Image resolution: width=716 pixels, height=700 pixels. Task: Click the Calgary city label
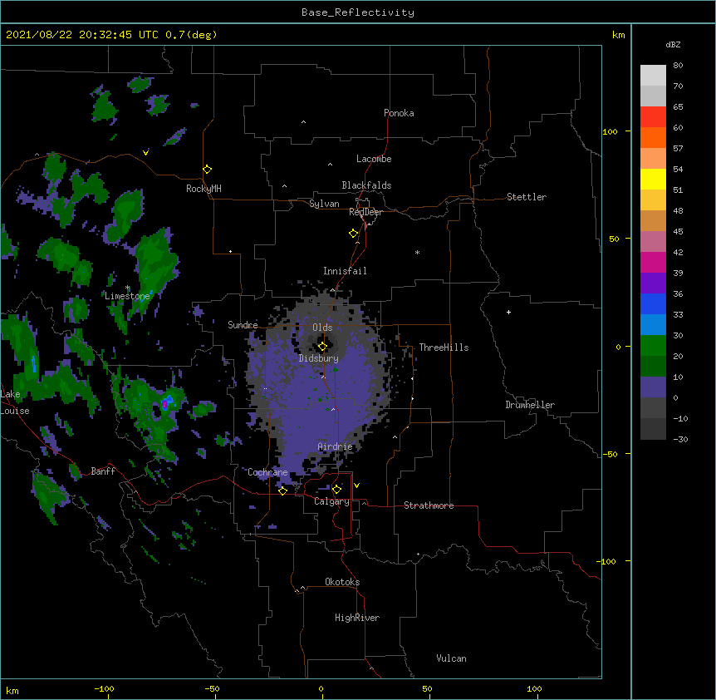point(332,501)
